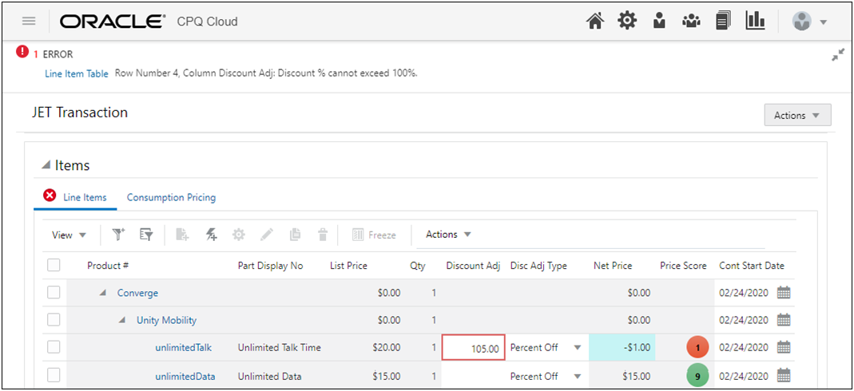Click the Cont Start Date column header
This screenshot has width=854, height=391.
coord(752,266)
